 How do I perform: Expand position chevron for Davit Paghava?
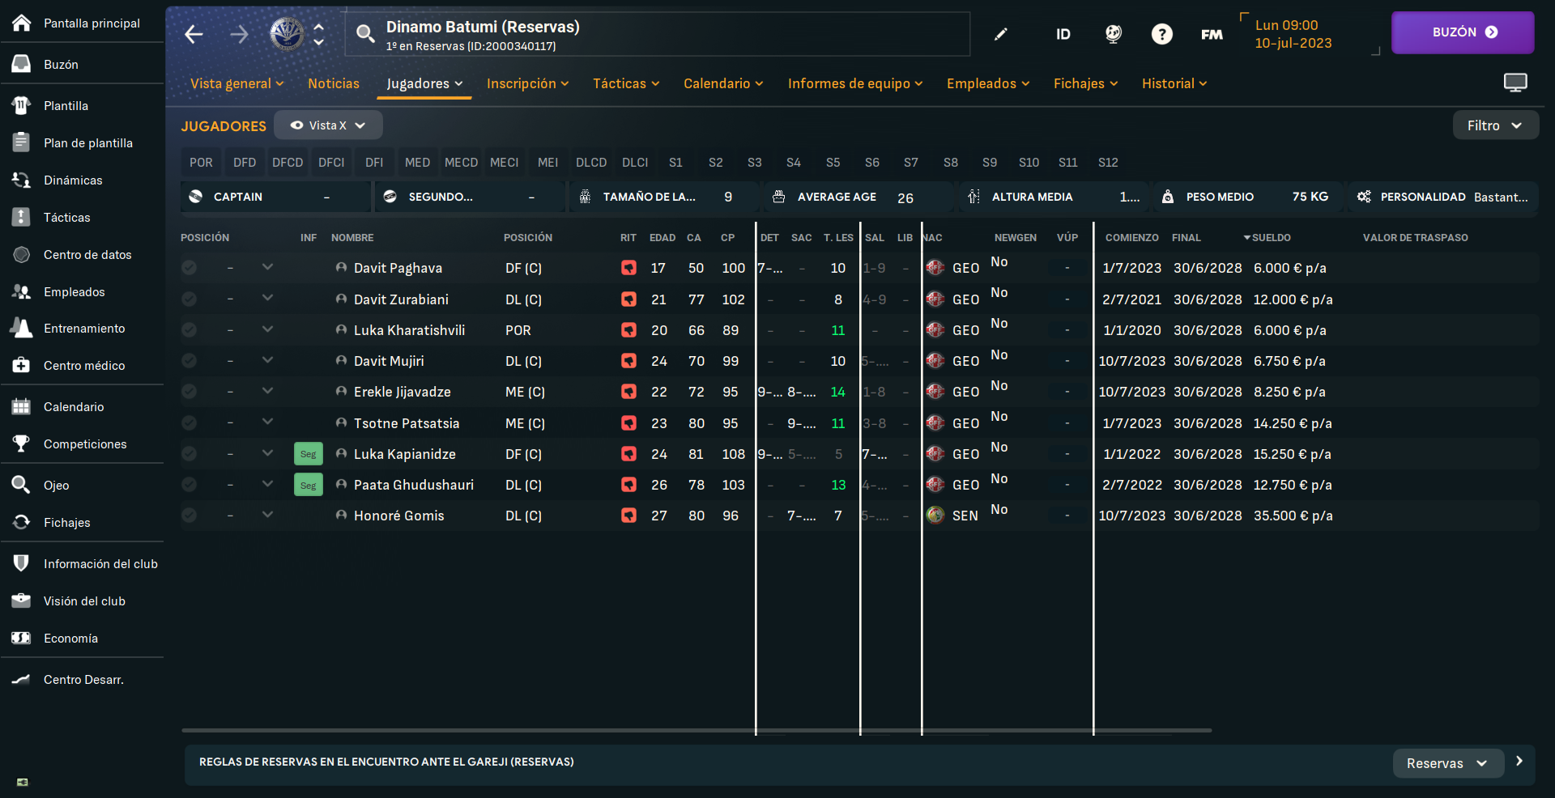[x=267, y=267]
